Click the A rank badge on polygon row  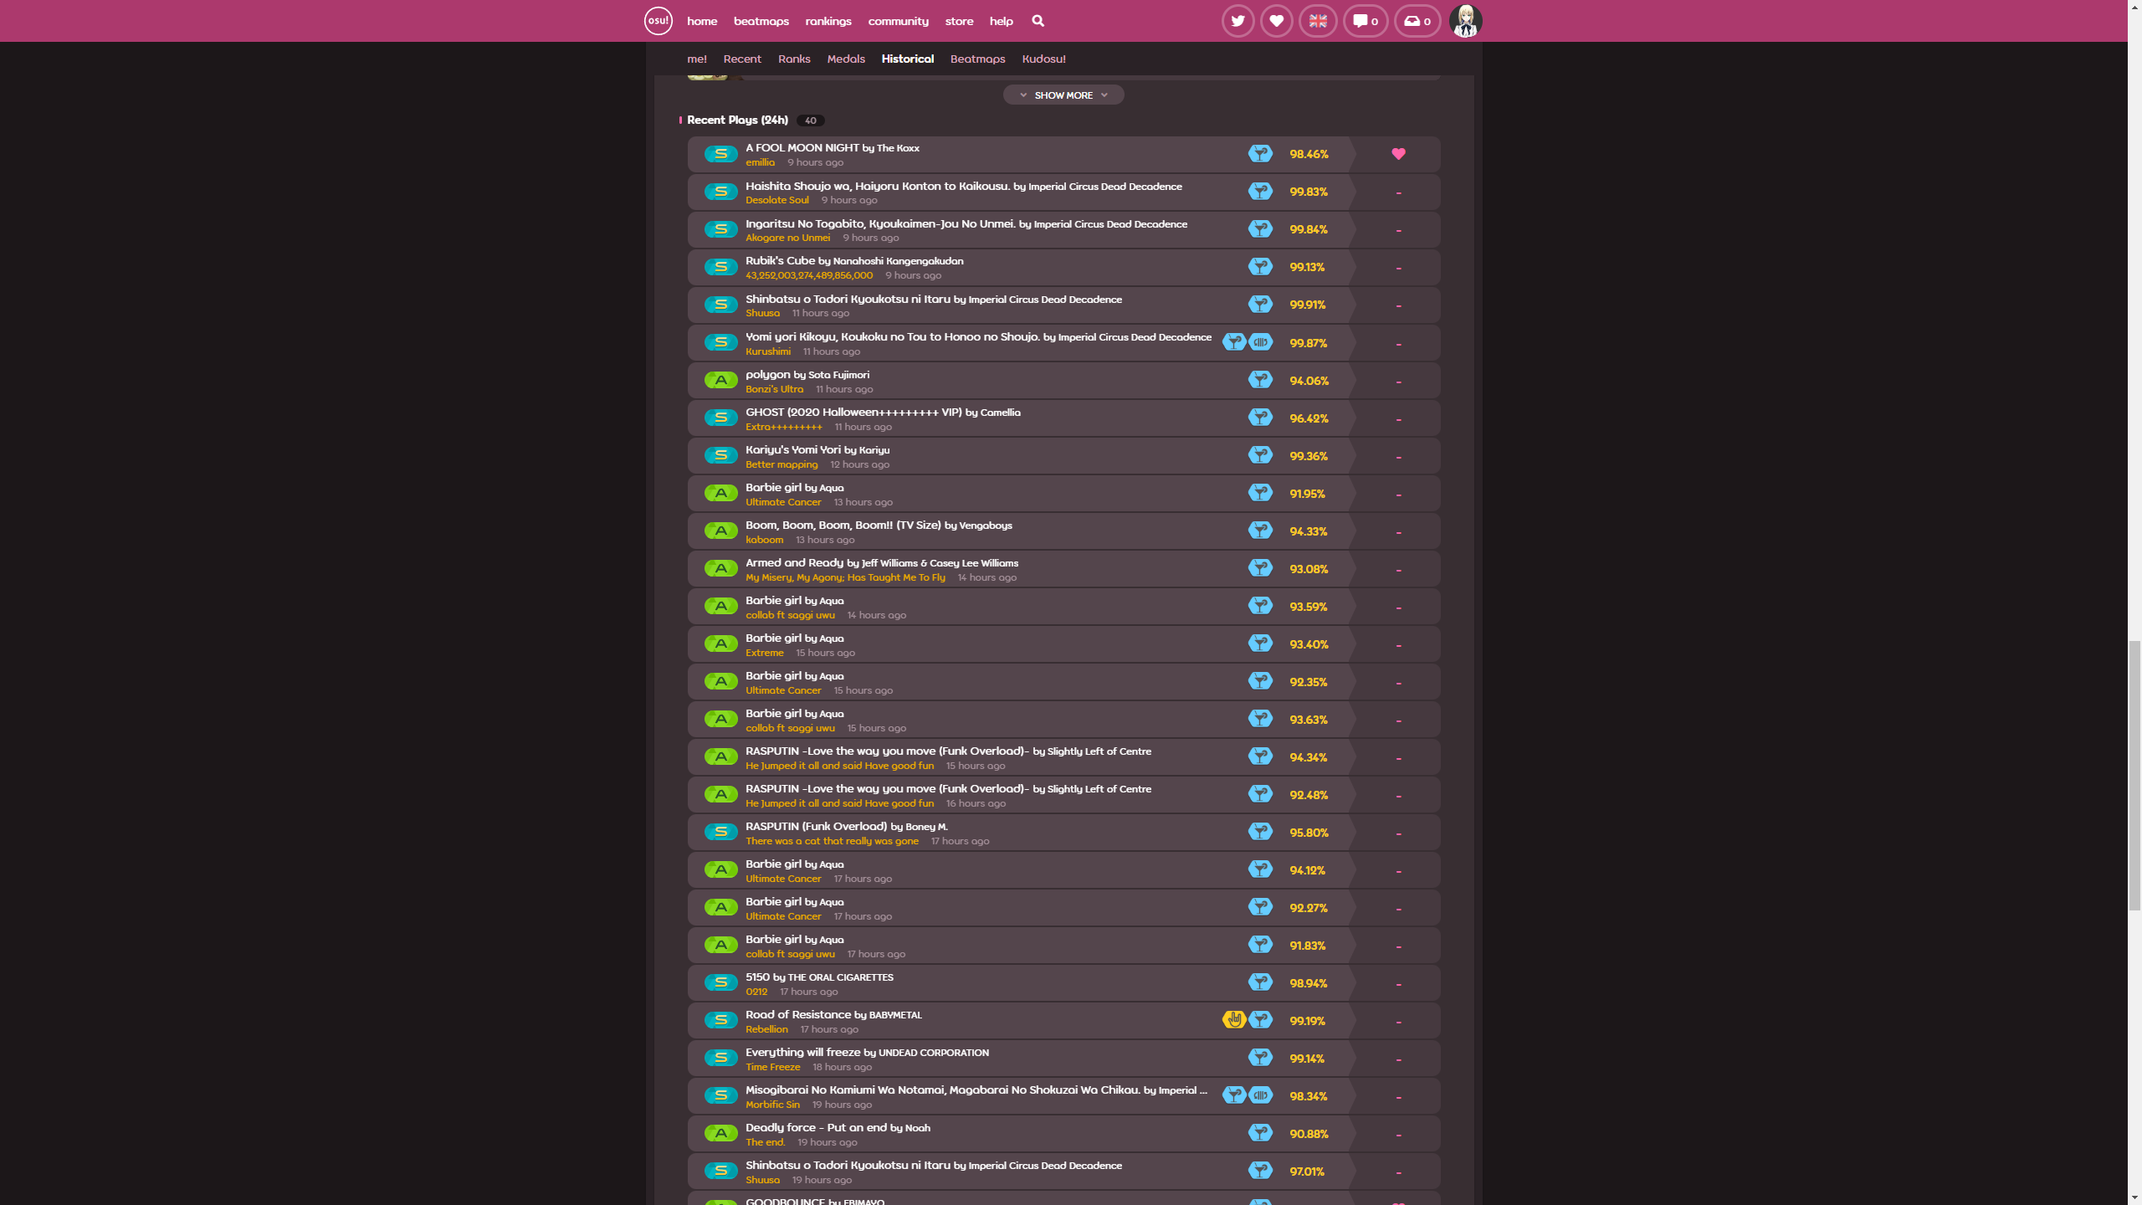point(720,380)
